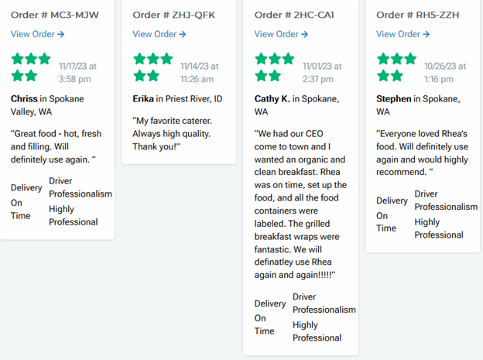Click the arrow icon beside MC3-MJW View Order

61,34
